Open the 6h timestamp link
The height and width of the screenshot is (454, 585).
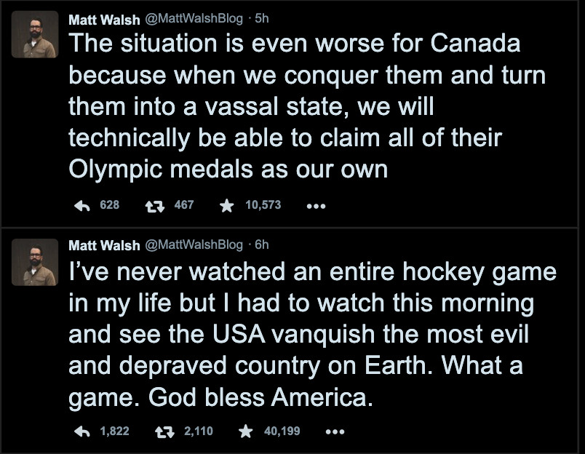pyautogui.click(x=261, y=245)
